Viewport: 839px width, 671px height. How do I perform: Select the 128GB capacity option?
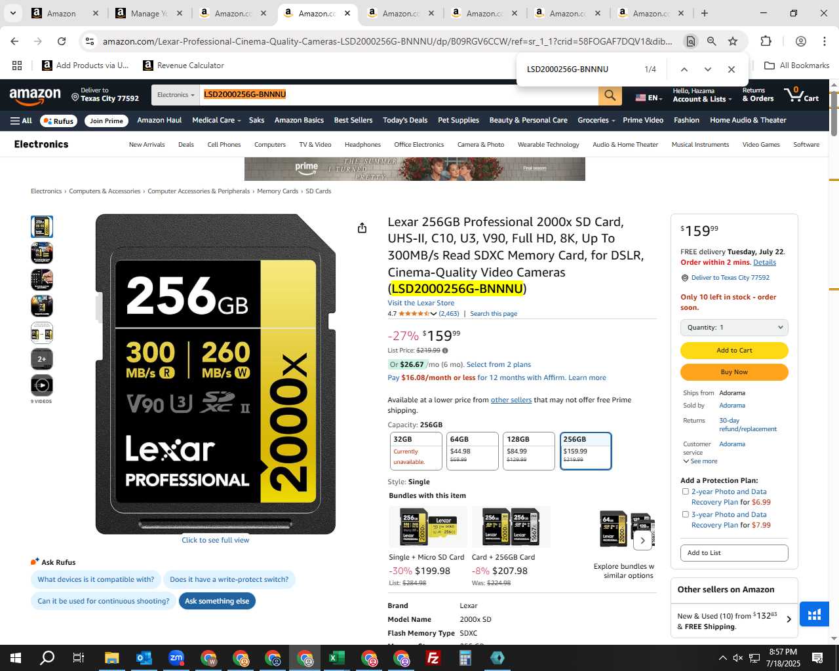tap(529, 451)
